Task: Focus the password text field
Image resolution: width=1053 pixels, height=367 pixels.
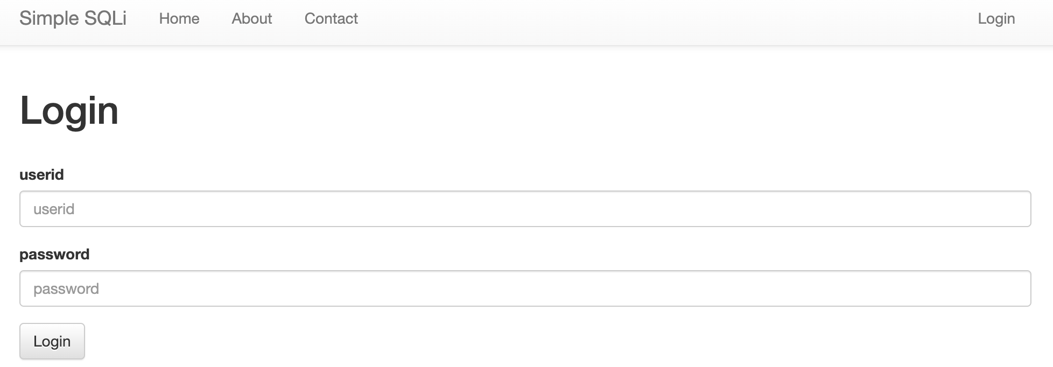Action: click(525, 288)
